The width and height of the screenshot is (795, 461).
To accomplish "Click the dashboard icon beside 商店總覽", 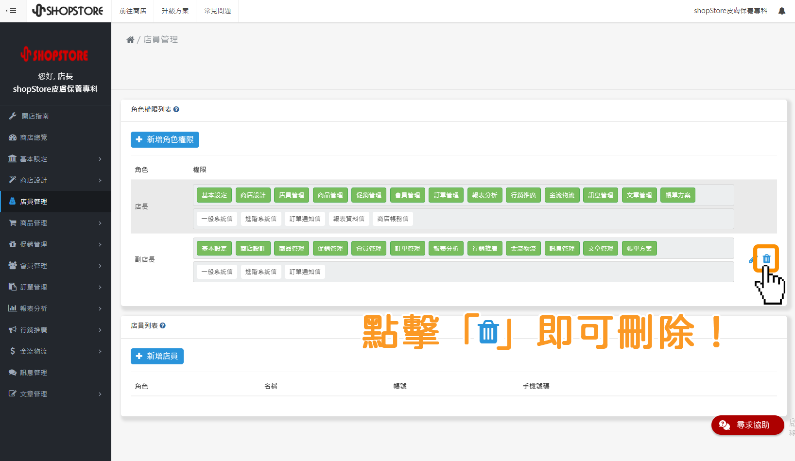I will point(13,137).
